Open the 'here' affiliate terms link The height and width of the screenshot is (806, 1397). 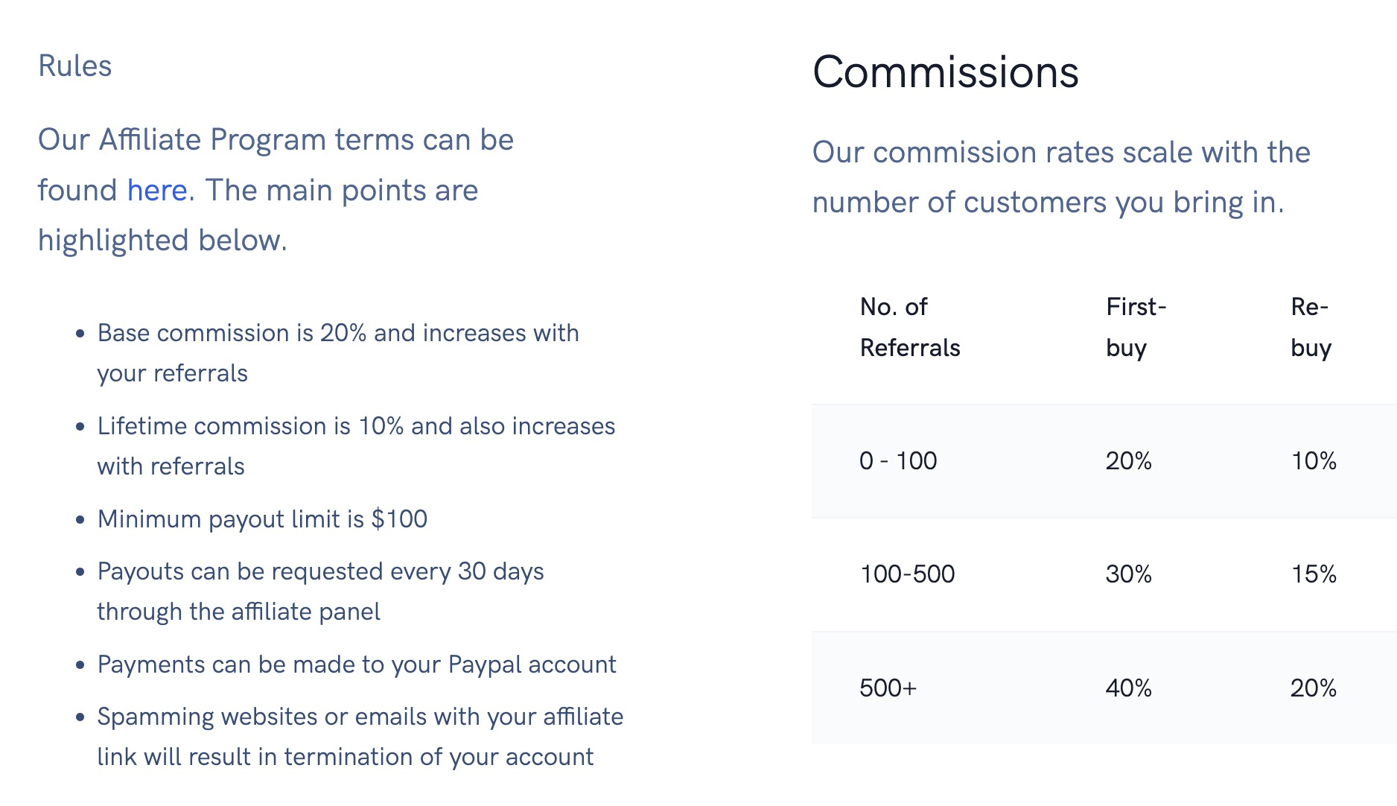pos(156,191)
